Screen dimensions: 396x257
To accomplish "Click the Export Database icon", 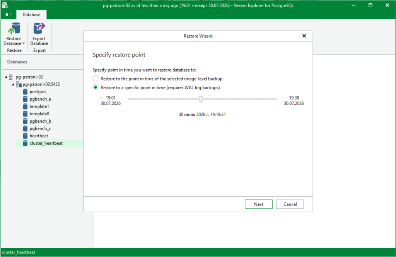I will (x=39, y=28).
